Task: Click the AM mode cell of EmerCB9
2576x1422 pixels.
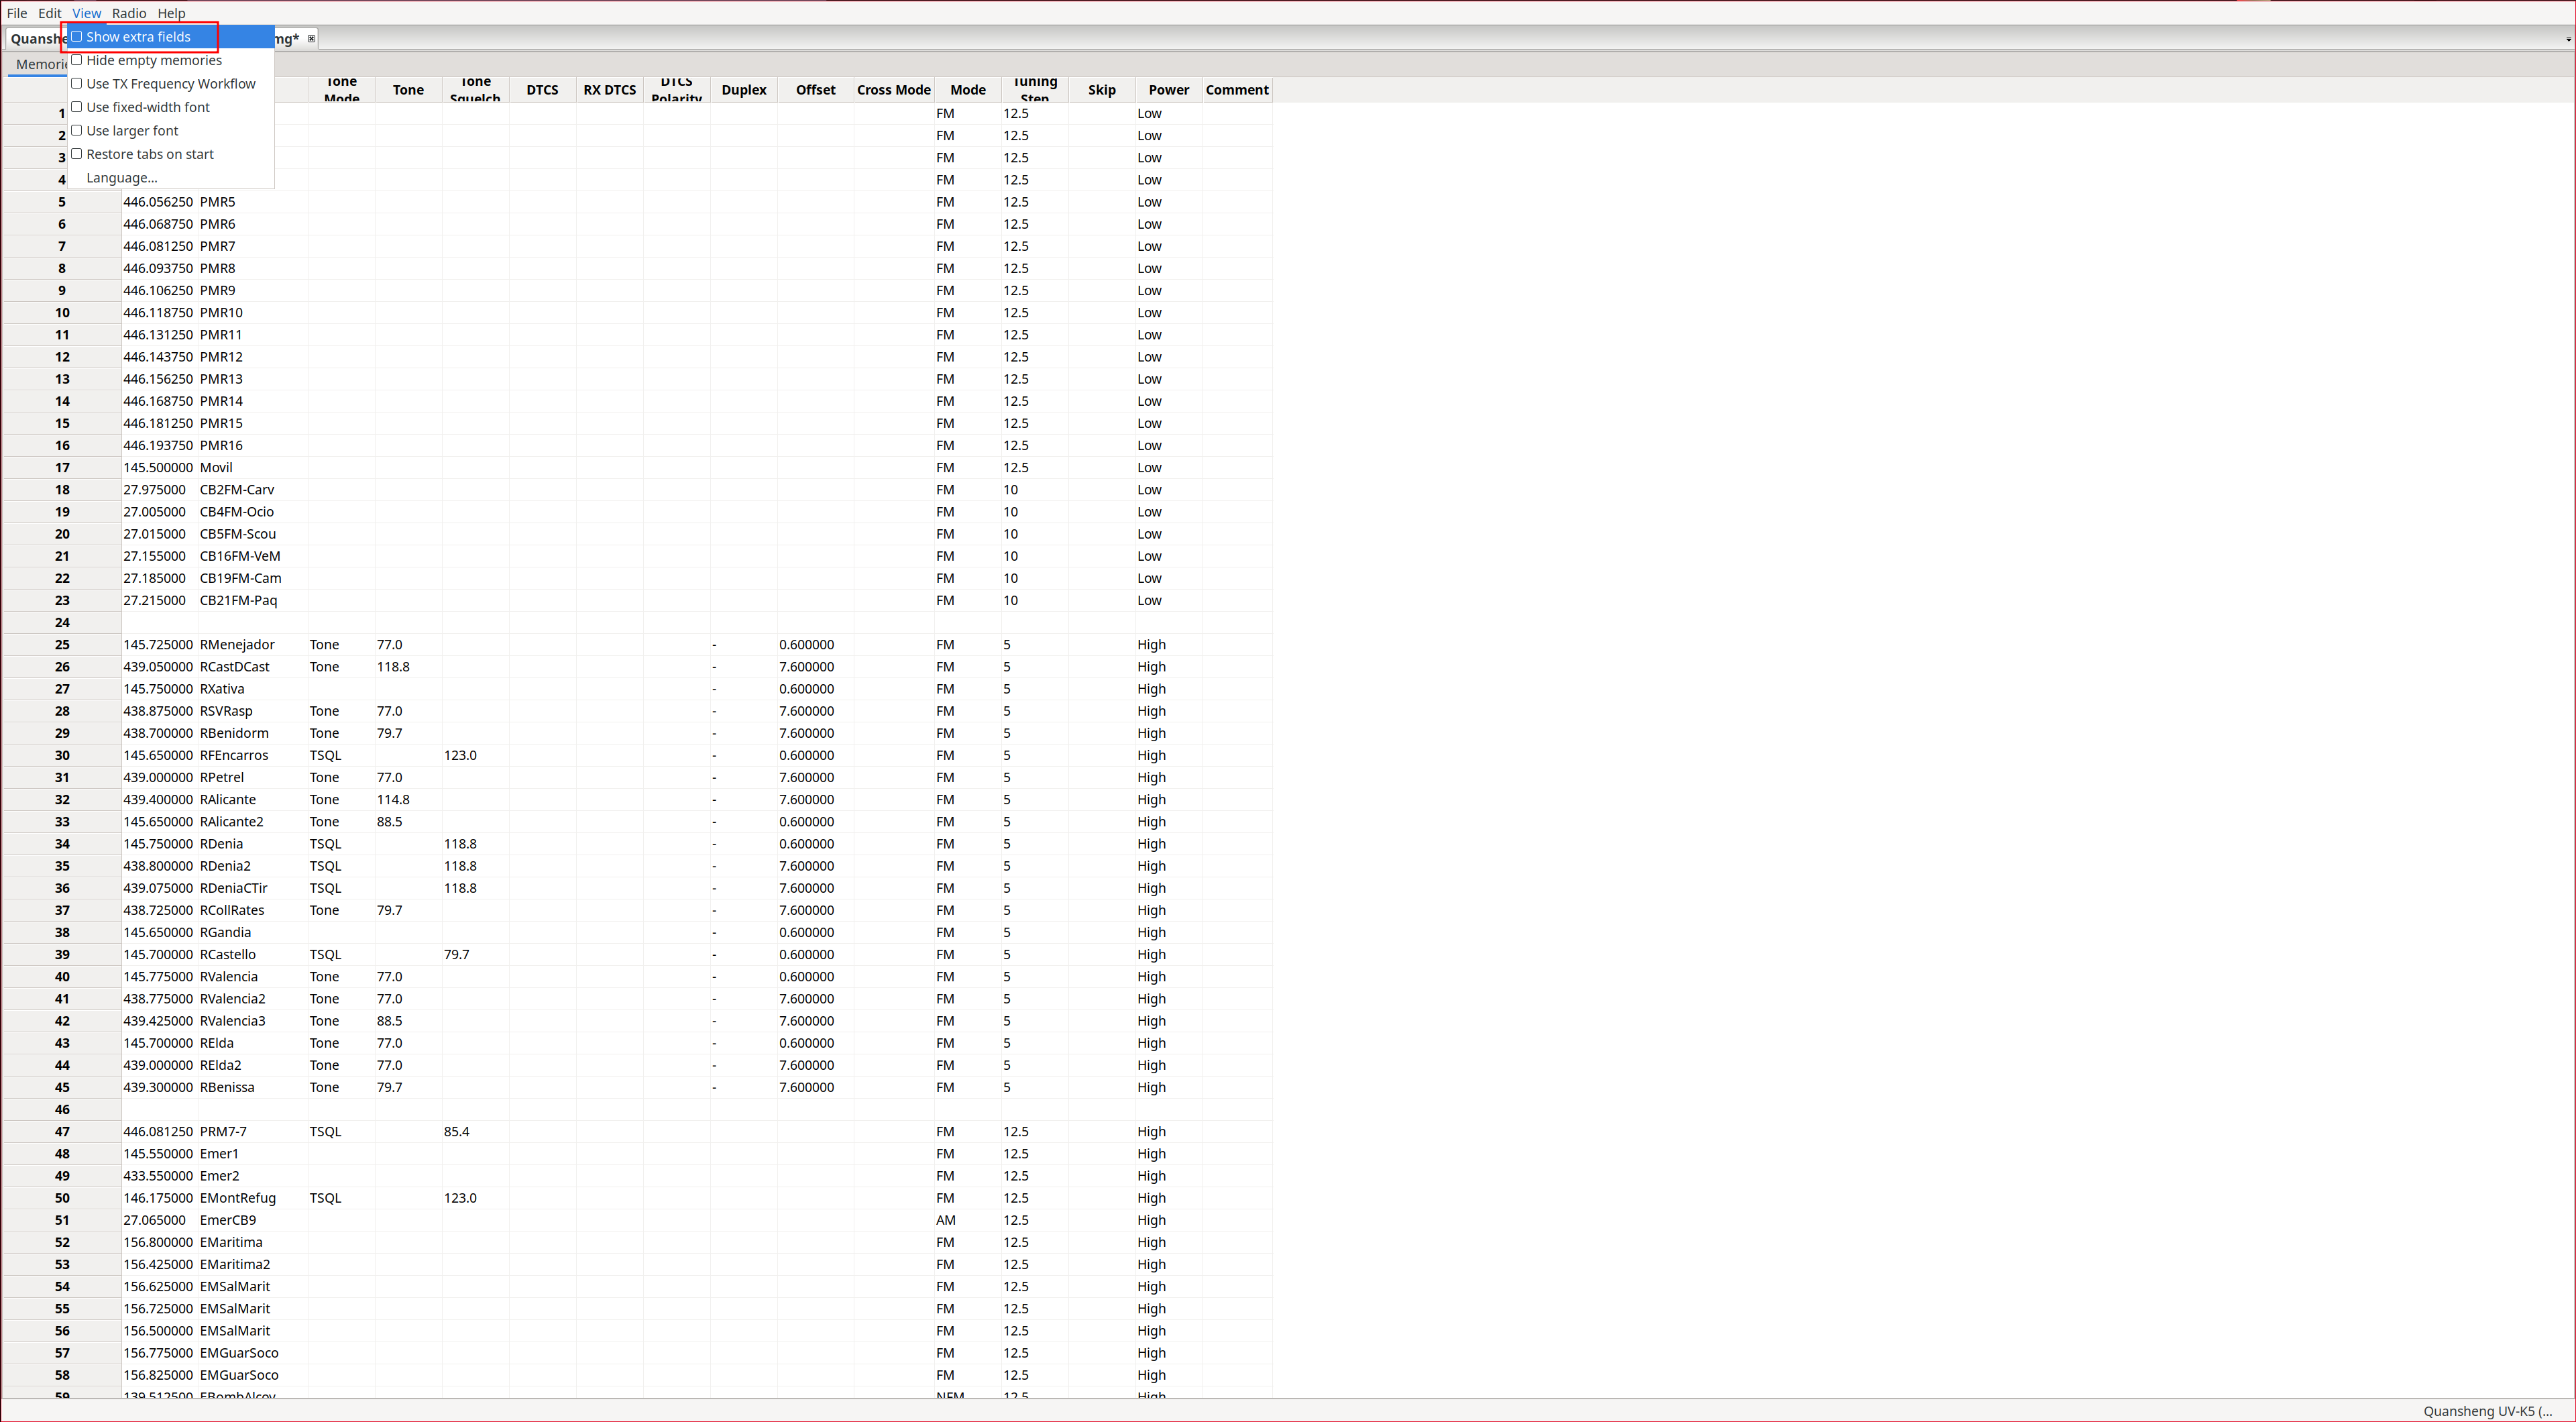Action: click(x=946, y=1220)
